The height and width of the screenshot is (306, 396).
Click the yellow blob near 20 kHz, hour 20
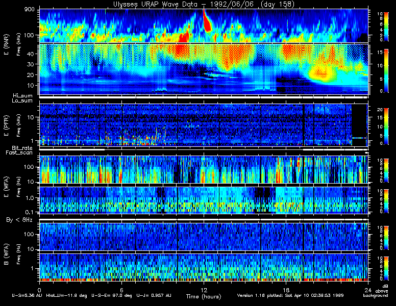(321, 74)
